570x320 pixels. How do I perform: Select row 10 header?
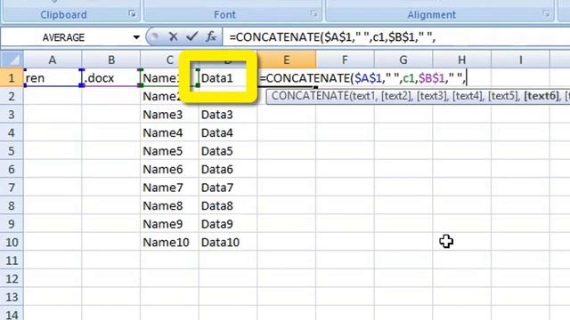point(12,242)
